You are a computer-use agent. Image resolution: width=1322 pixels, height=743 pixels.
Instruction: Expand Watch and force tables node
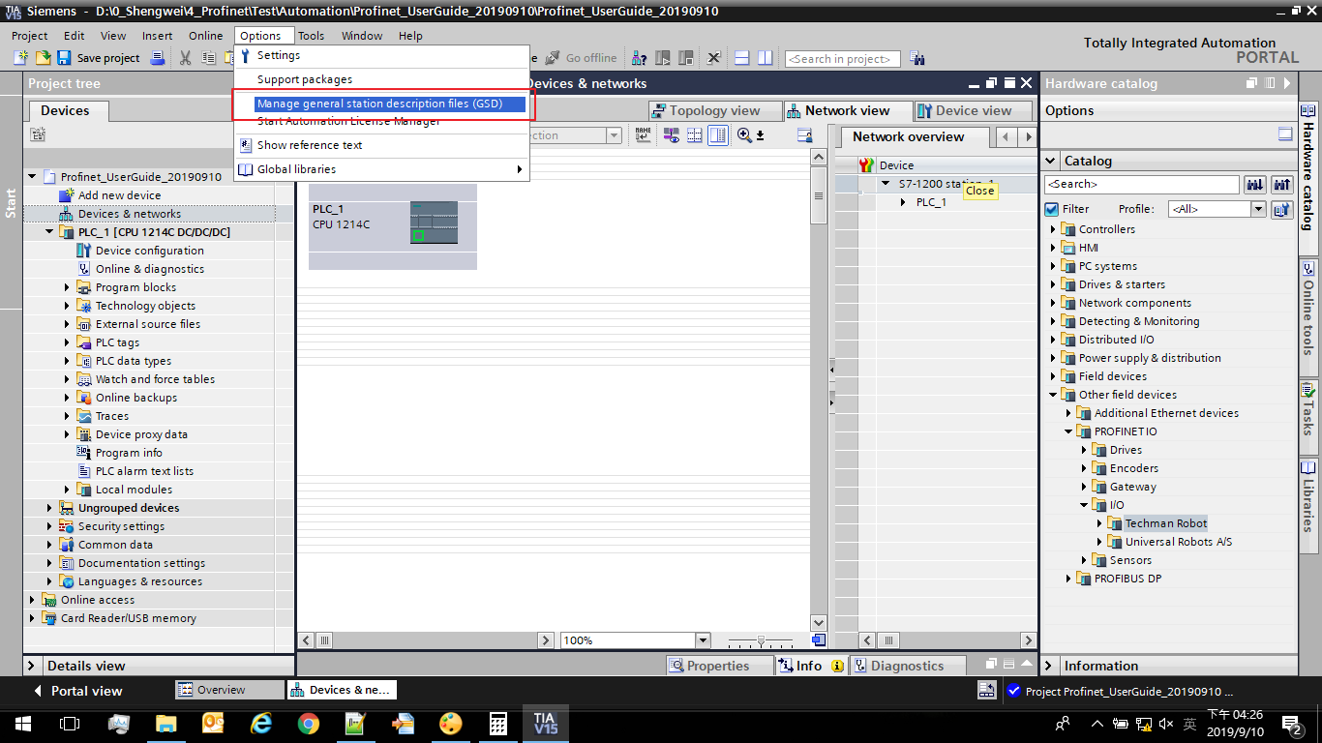point(67,379)
